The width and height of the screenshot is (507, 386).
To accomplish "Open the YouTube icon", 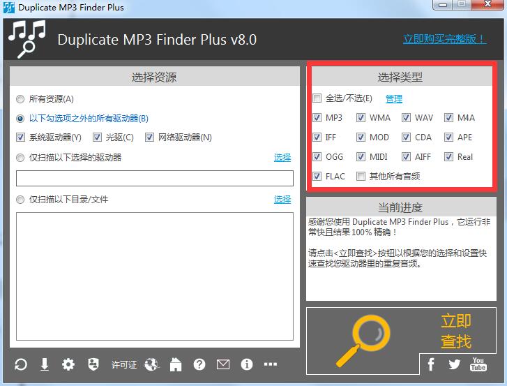I will pos(478,364).
